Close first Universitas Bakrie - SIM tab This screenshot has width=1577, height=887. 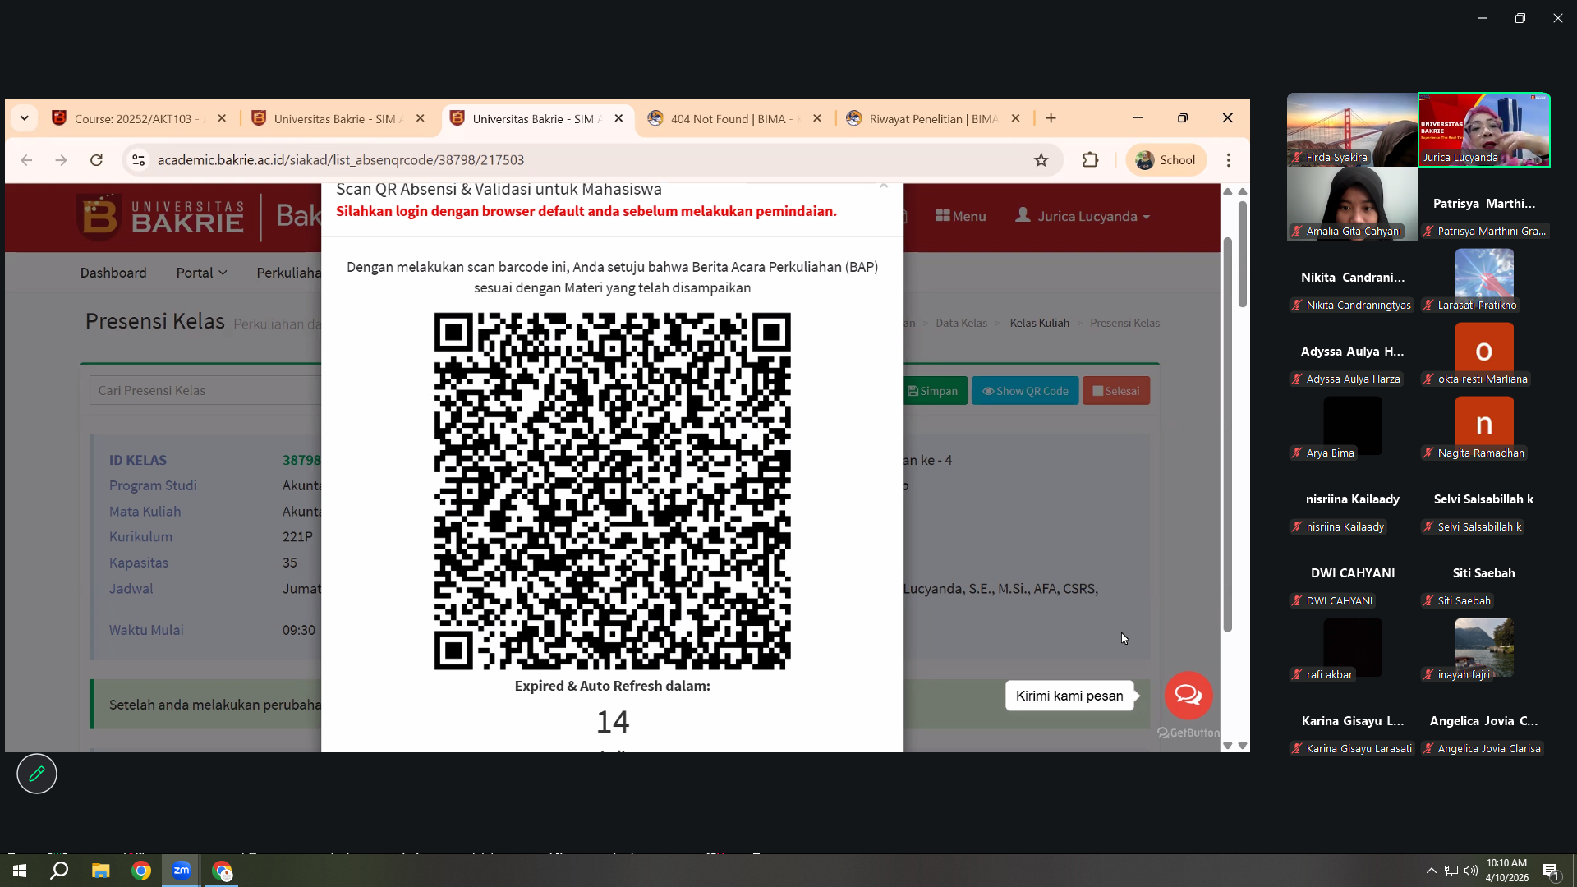(421, 118)
